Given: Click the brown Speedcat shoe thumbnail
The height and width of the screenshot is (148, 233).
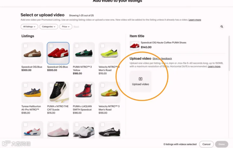Looking at the screenshot, I should [32, 53].
